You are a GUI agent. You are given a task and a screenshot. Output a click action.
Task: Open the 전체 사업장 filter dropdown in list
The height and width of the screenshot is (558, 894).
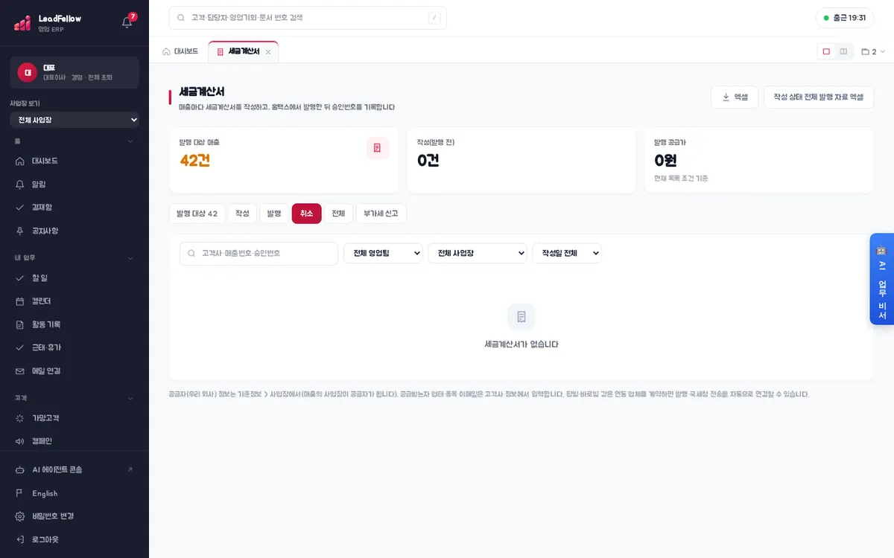pos(478,253)
